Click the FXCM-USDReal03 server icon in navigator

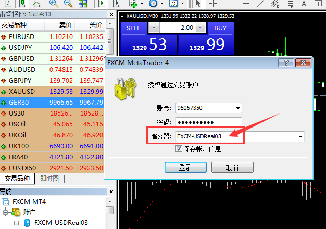[27, 223]
